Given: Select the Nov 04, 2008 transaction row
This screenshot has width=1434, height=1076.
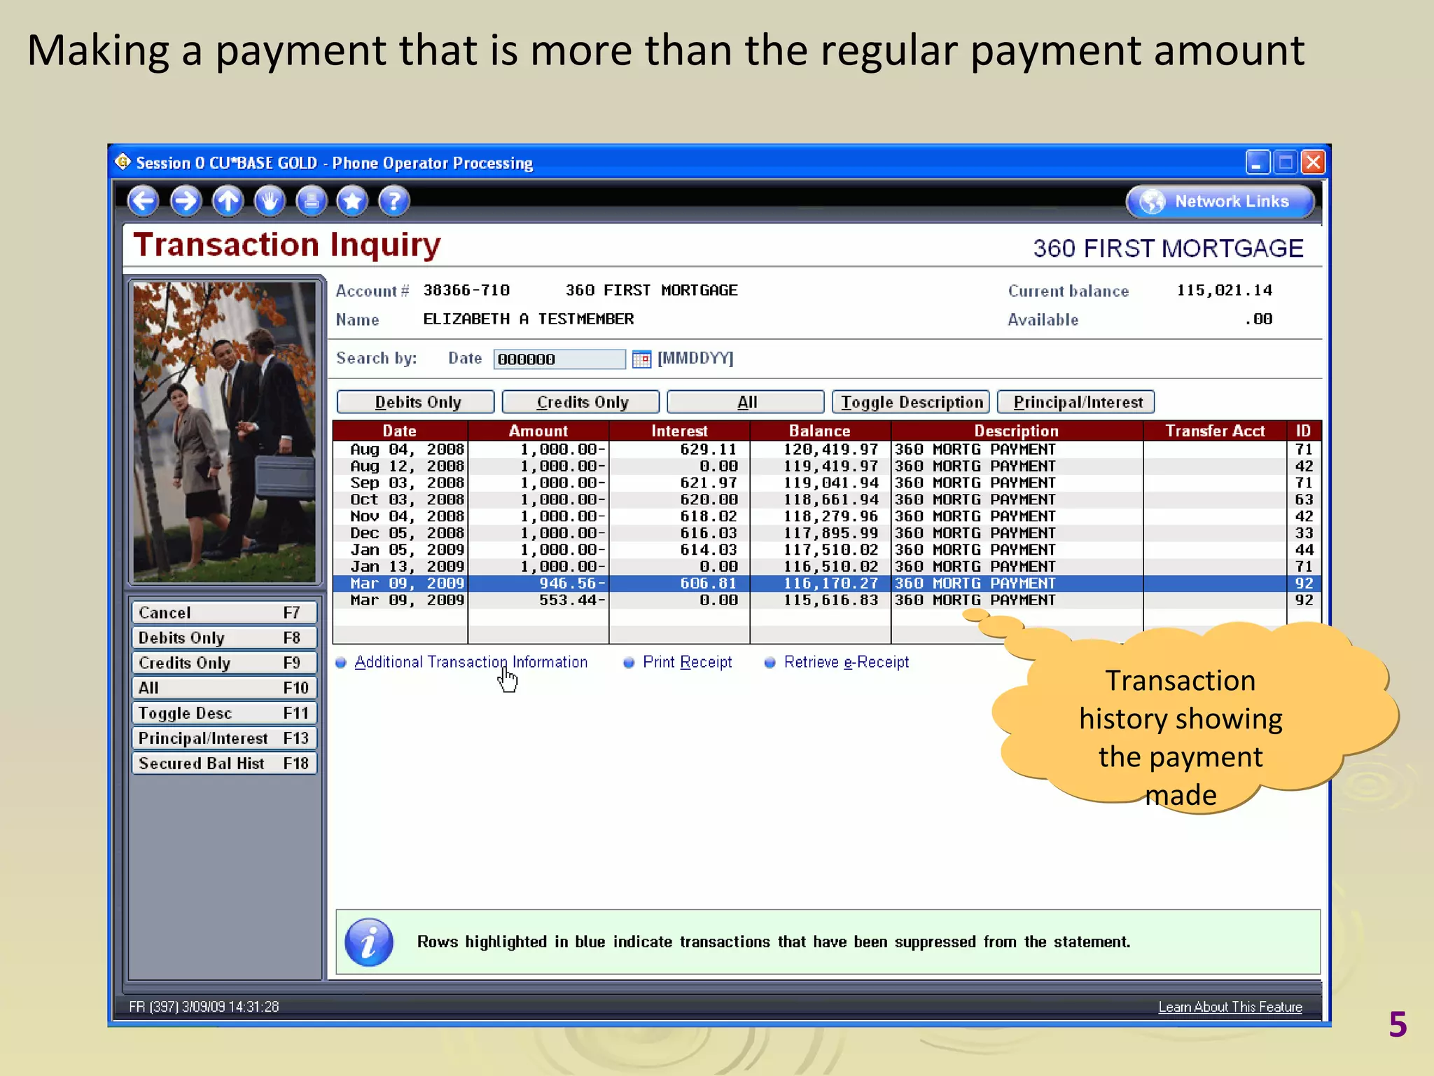Looking at the screenshot, I should tap(827, 516).
